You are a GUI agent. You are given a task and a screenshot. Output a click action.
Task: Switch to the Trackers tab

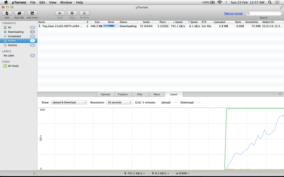[x=123, y=94]
